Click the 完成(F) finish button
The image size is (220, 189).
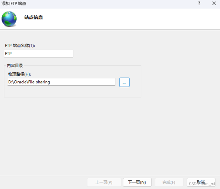click(x=169, y=182)
